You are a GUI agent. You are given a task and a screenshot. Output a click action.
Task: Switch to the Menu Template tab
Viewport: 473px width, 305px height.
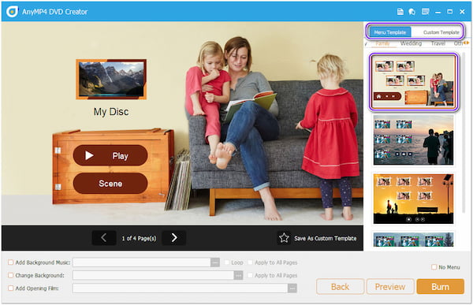[389, 32]
